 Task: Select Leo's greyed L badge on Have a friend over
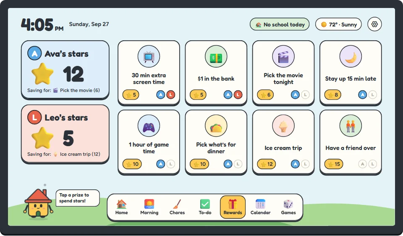pyautogui.click(x=373, y=164)
